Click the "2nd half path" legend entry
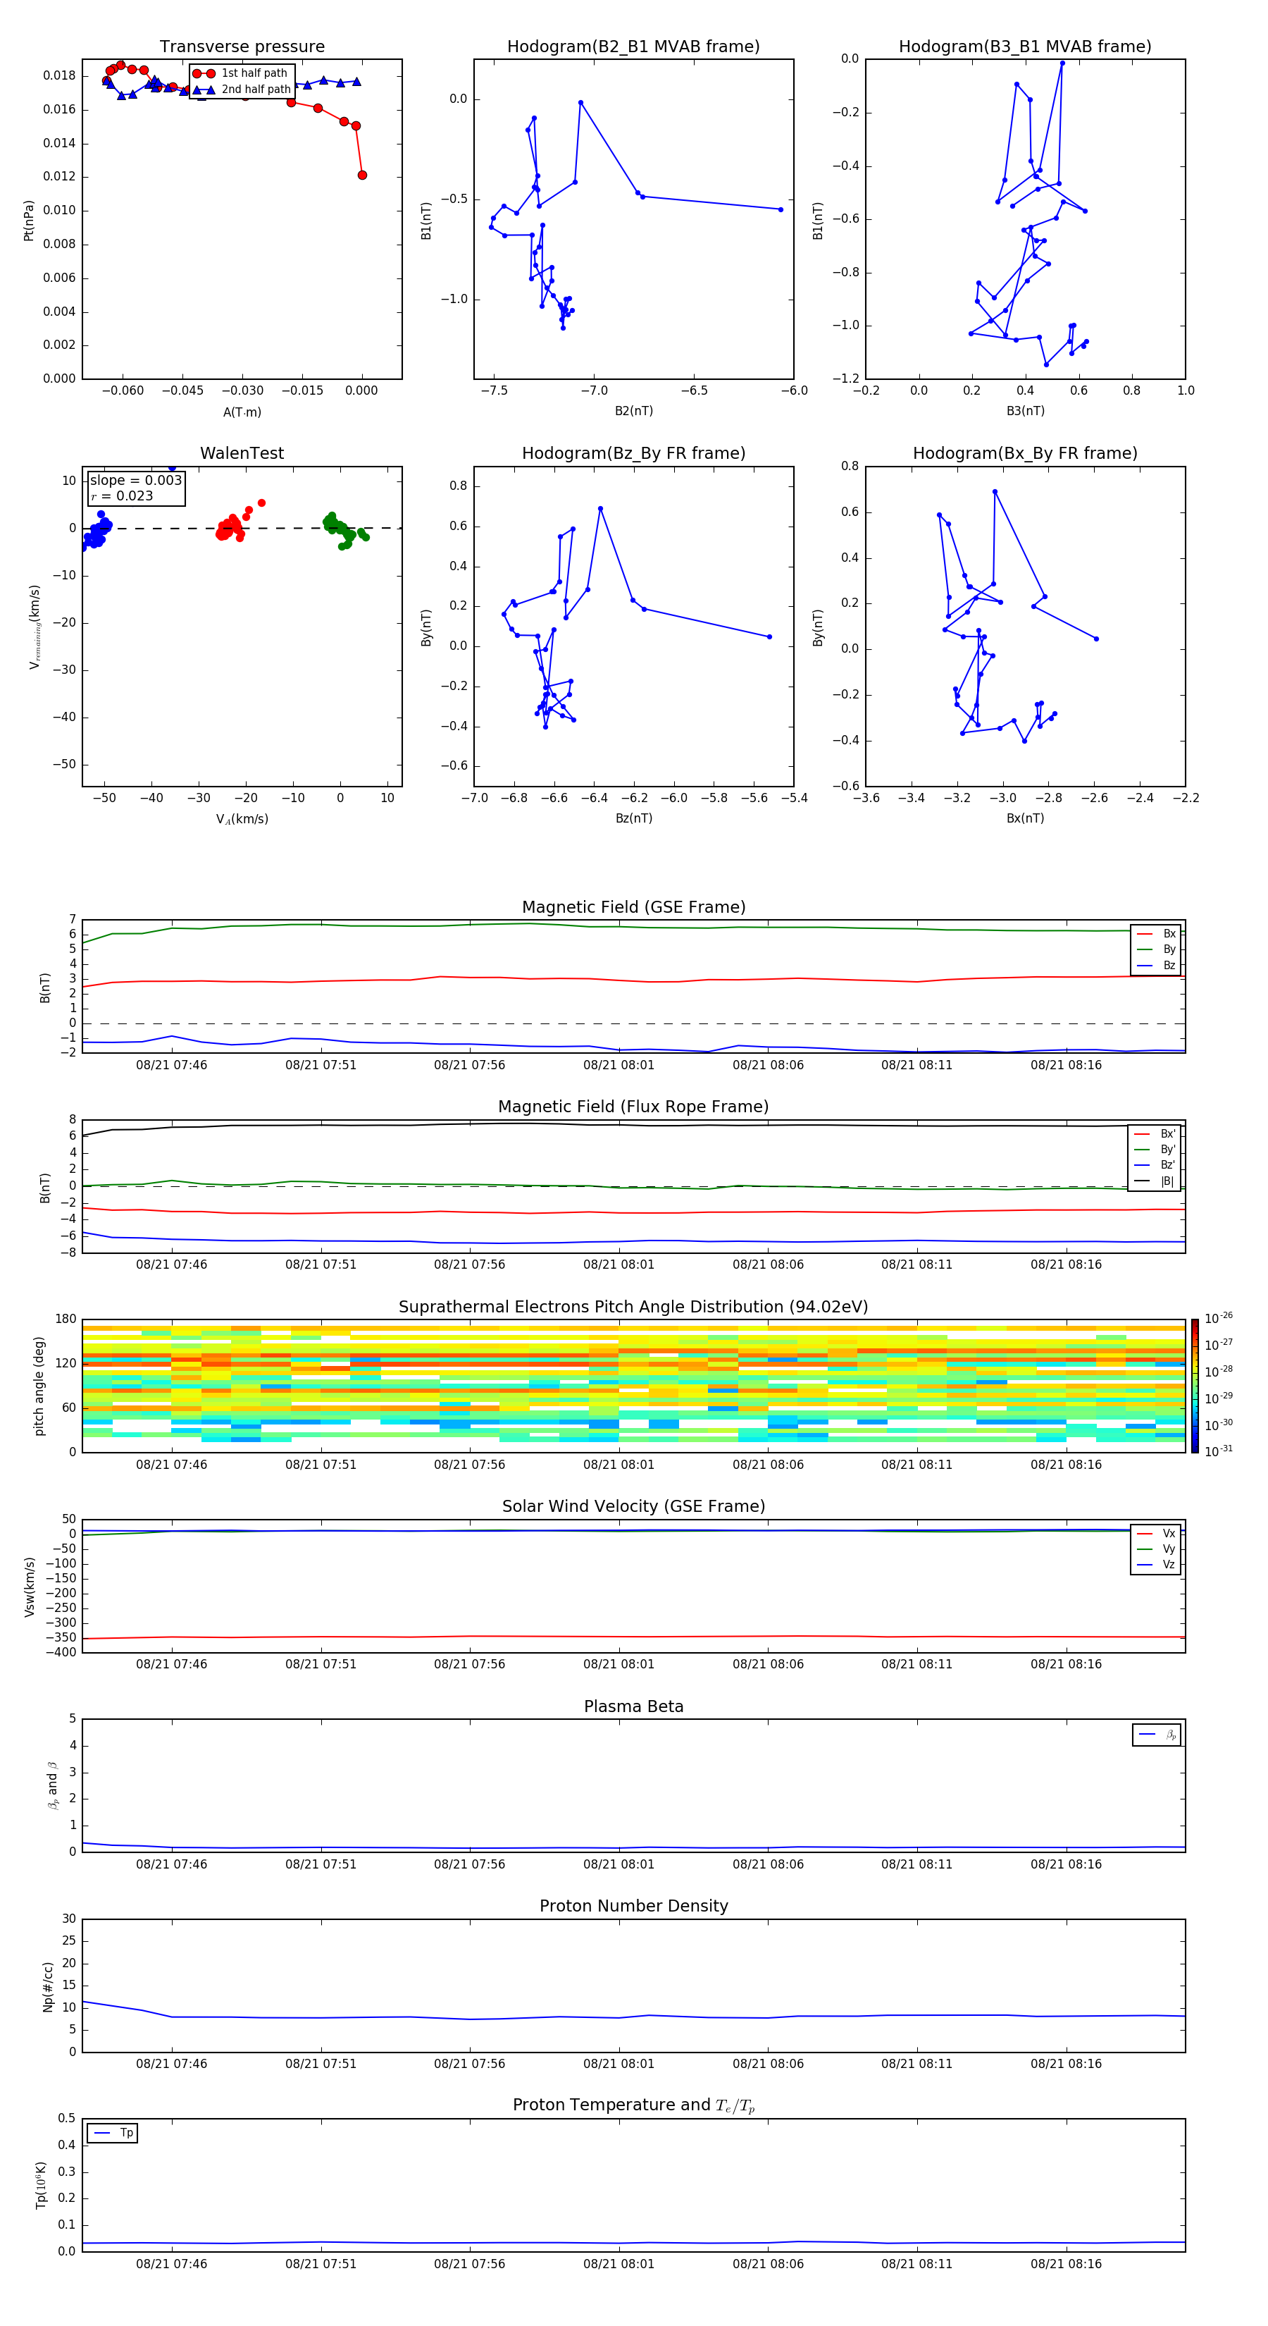This screenshot has width=1268, height=2326. [242, 90]
